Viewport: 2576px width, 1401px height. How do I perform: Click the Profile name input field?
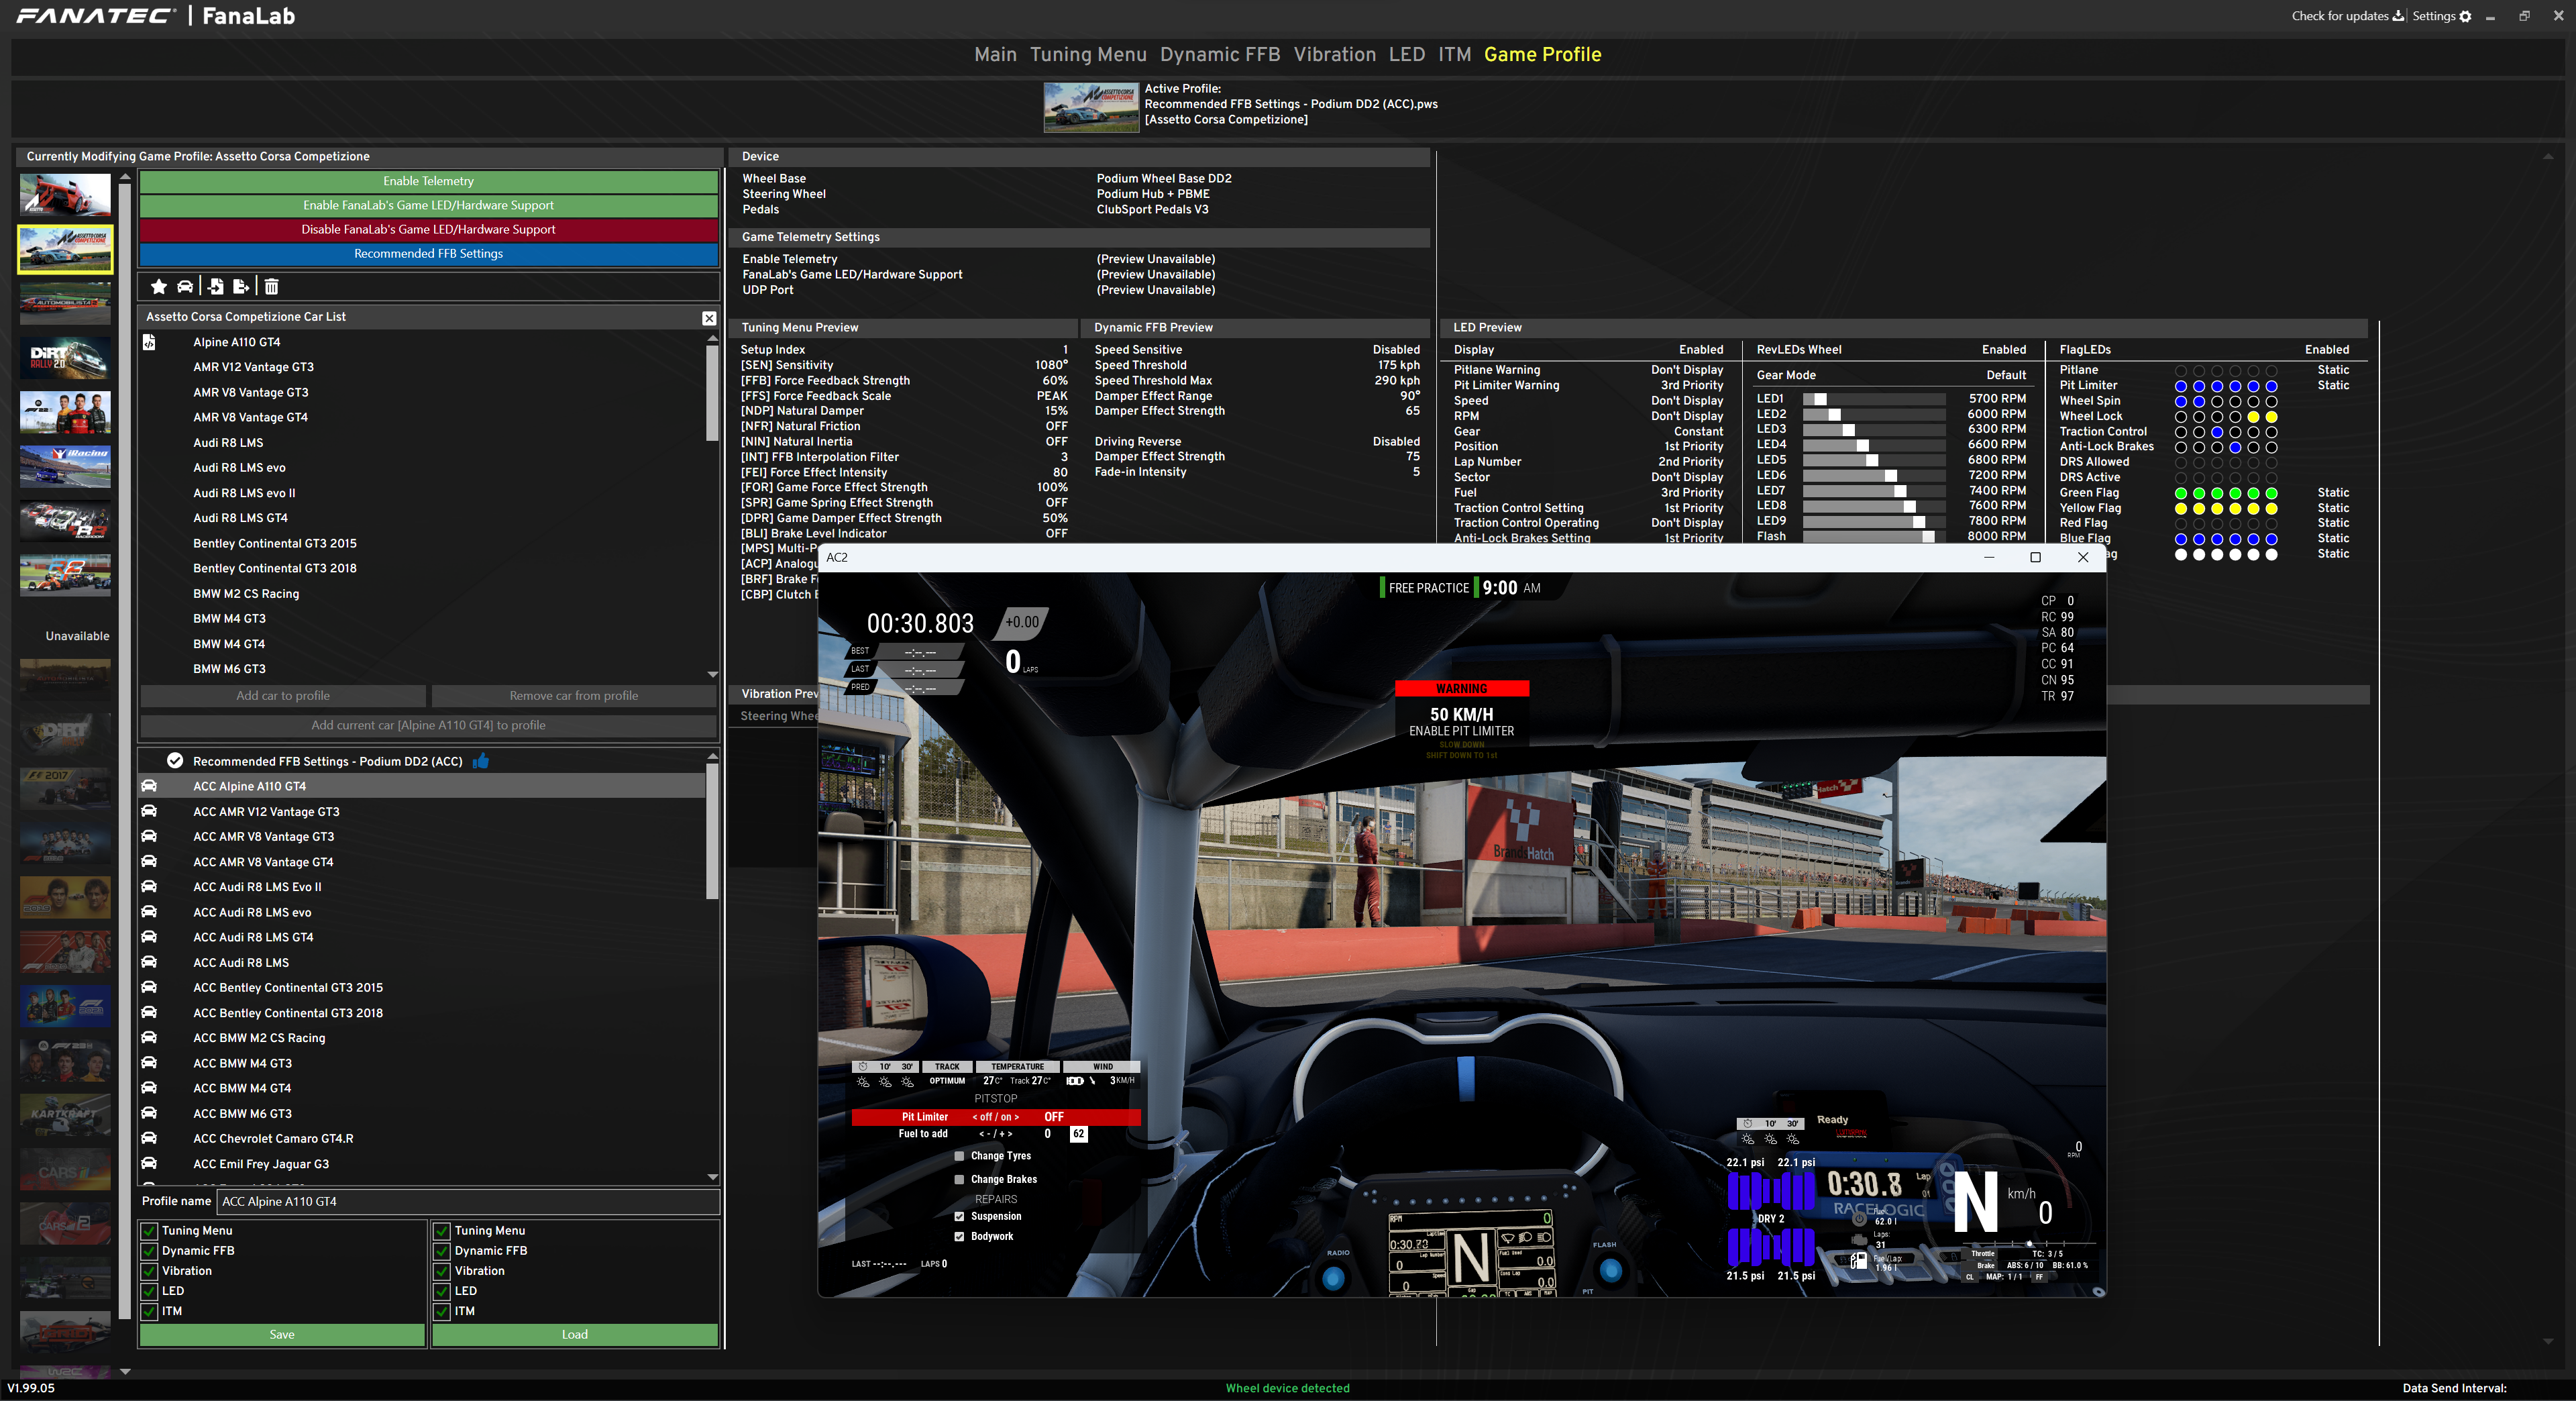[x=468, y=1201]
